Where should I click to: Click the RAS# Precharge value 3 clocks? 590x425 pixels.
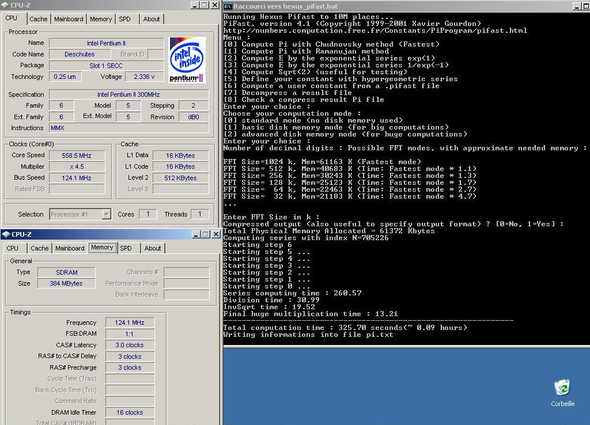click(130, 367)
